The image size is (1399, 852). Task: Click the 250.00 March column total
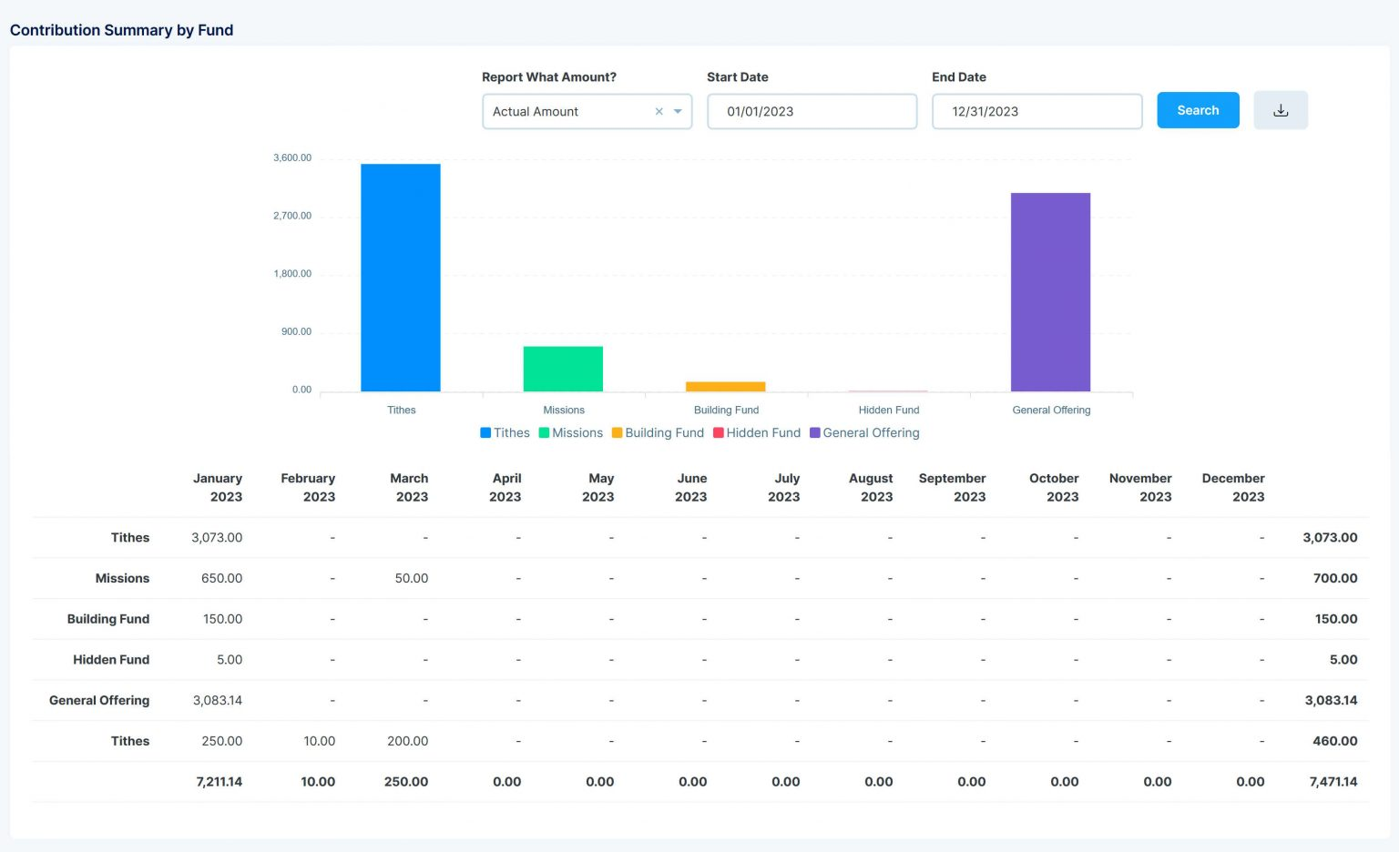(406, 782)
